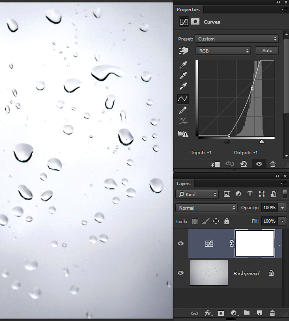Hide the Curves adjustment layer
The width and height of the screenshot is (289, 321).
[x=181, y=243]
